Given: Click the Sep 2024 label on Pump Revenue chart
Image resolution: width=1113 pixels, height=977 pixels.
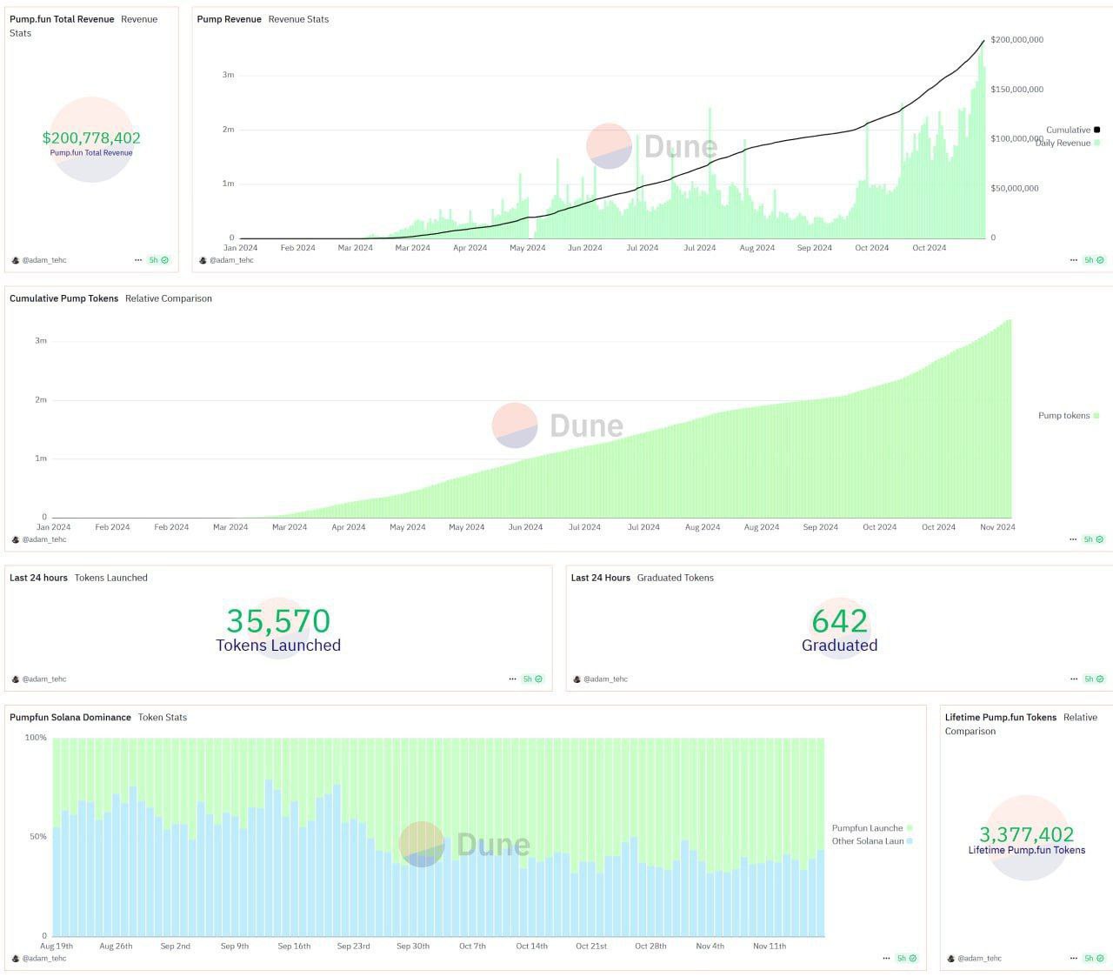Looking at the screenshot, I should tap(815, 248).
